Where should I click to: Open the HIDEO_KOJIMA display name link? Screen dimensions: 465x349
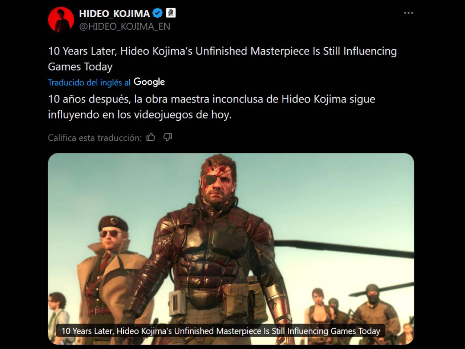point(114,13)
